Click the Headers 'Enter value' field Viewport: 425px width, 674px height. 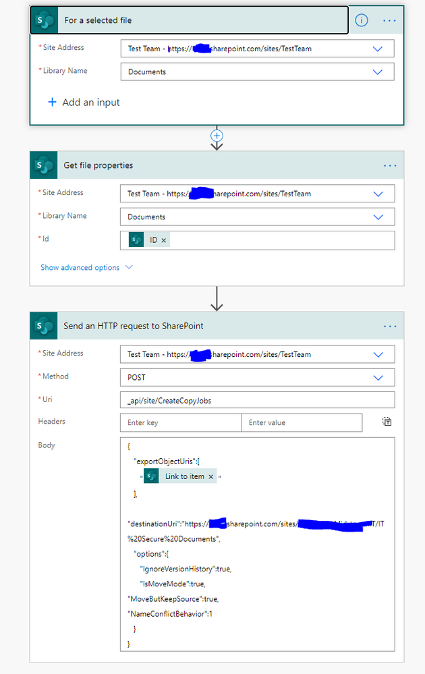[x=302, y=422]
